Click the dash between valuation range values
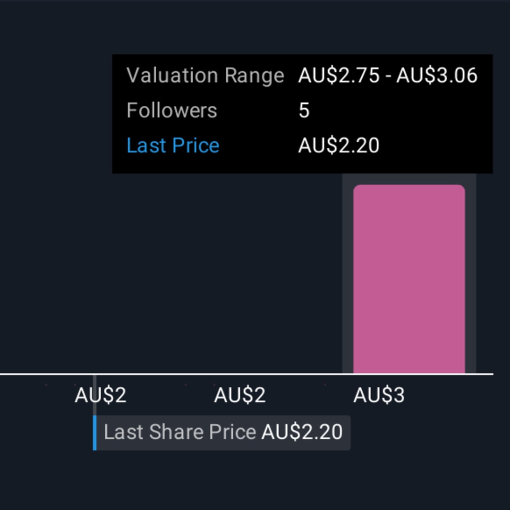The image size is (510, 510). (x=388, y=76)
